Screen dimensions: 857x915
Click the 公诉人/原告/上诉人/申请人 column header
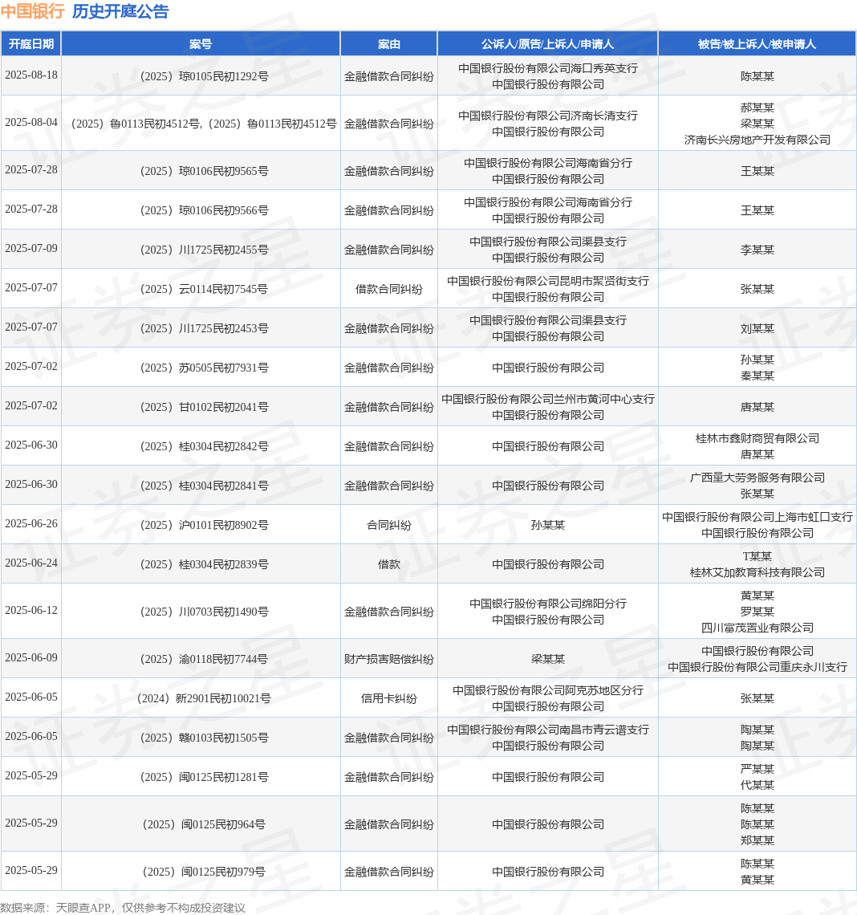coord(548,44)
